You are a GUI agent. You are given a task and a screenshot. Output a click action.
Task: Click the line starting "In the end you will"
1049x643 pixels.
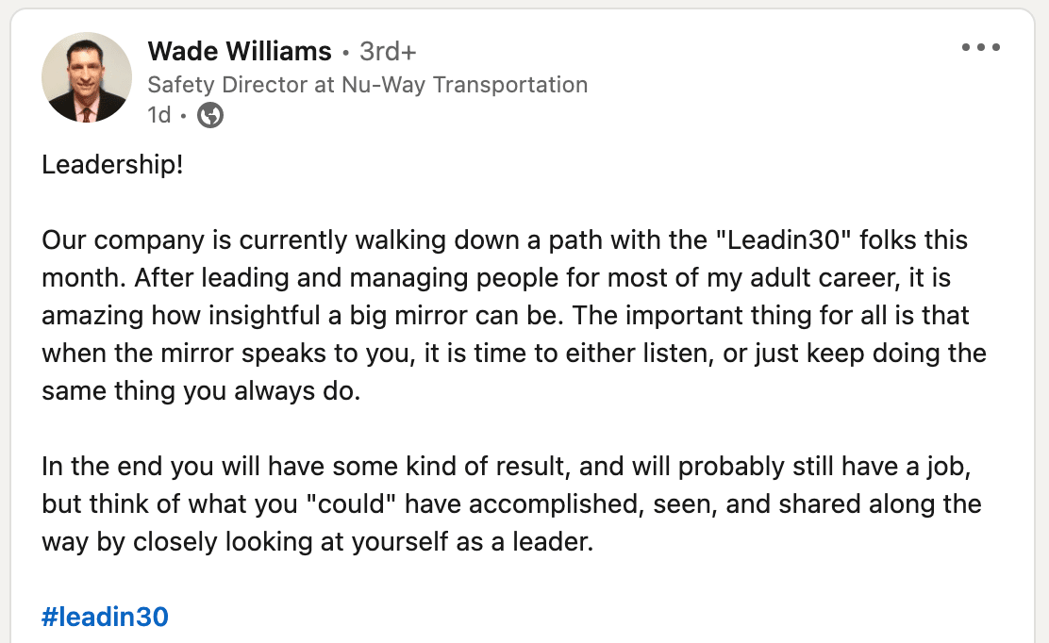pyautogui.click(x=507, y=467)
